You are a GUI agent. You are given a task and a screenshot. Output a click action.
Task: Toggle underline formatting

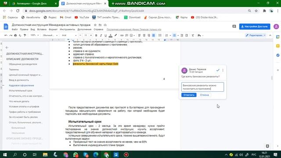(105, 36)
